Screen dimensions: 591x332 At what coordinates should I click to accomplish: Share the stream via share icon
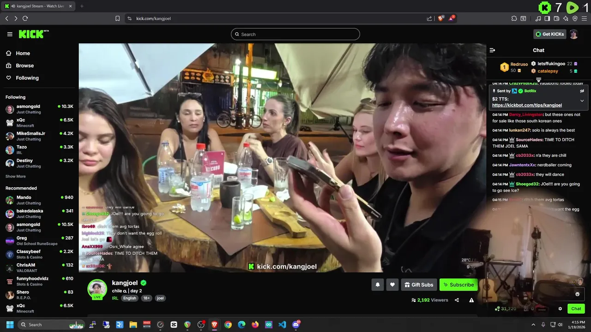(x=457, y=300)
